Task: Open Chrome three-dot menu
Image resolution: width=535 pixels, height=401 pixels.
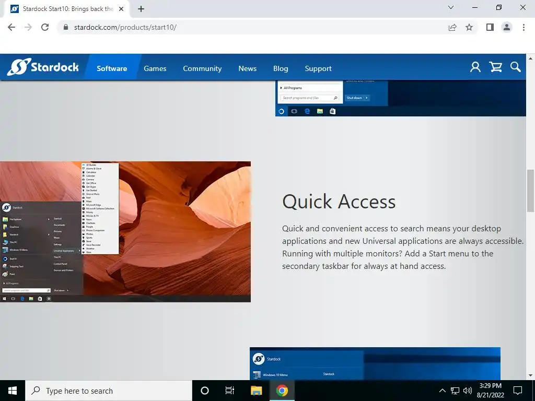Action: pos(524,27)
